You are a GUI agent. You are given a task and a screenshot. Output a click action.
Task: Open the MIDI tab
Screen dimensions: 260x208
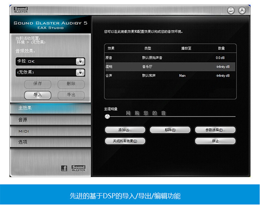50,131
